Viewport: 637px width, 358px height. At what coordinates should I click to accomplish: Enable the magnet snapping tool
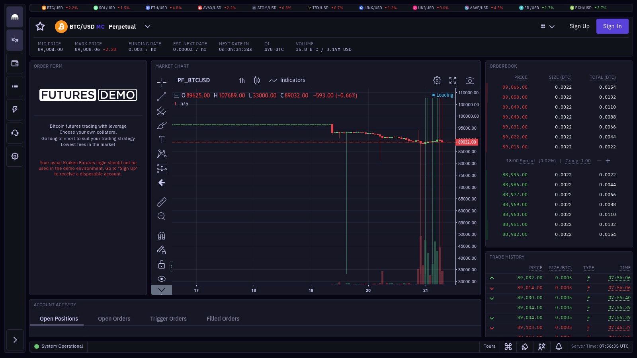161,235
